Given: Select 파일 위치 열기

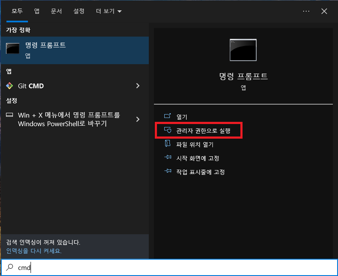Looking at the screenshot, I should [x=195, y=144].
